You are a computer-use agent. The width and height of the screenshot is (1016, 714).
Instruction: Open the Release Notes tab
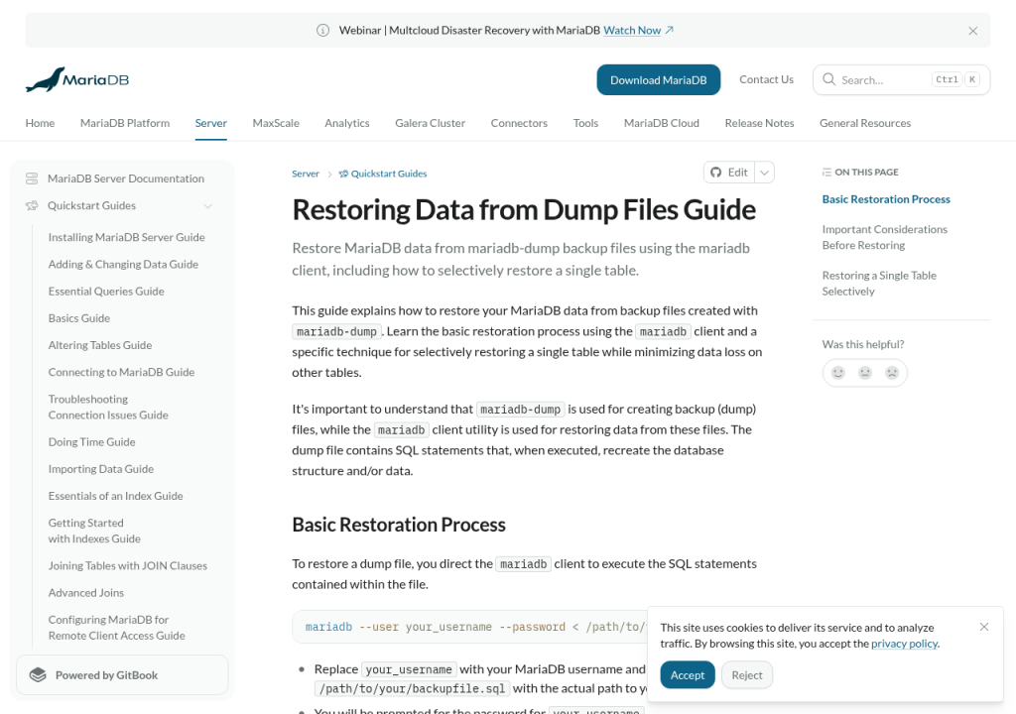(759, 123)
